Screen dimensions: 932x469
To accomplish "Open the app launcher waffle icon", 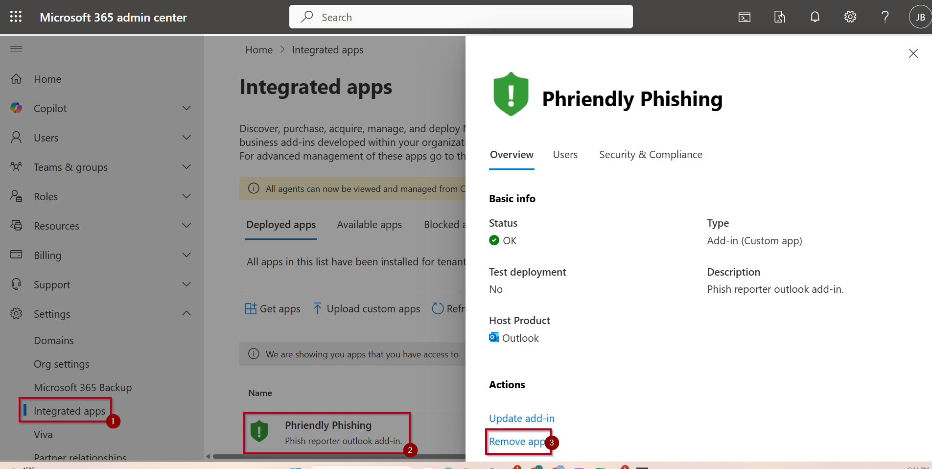I will [16, 17].
